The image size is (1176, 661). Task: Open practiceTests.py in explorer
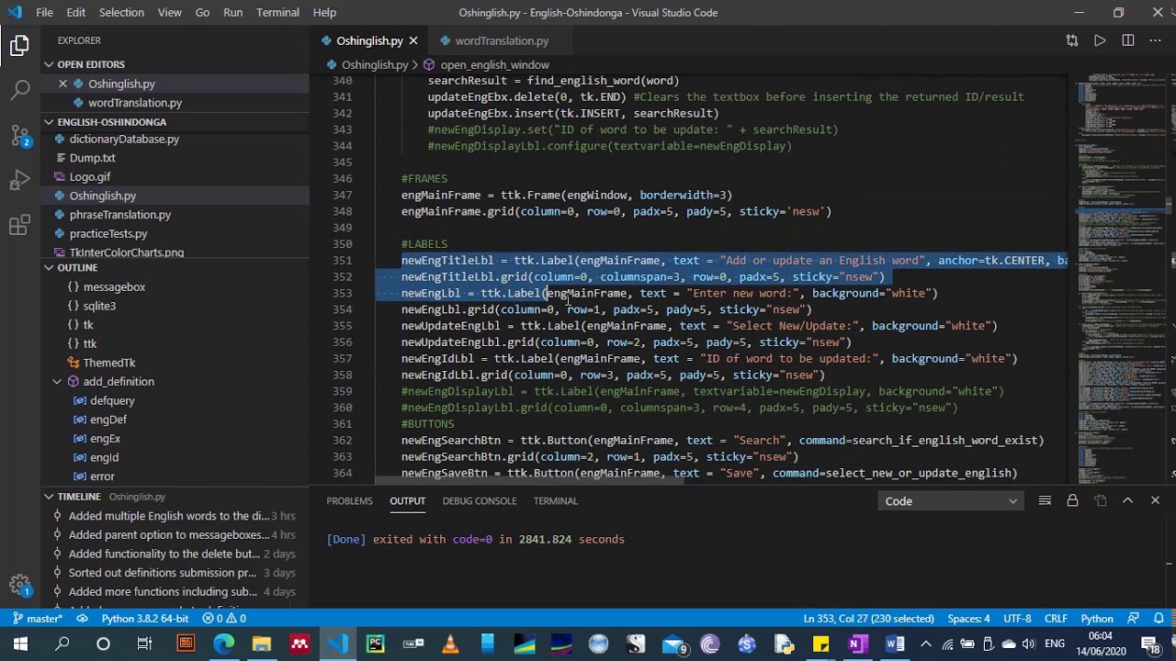108,233
